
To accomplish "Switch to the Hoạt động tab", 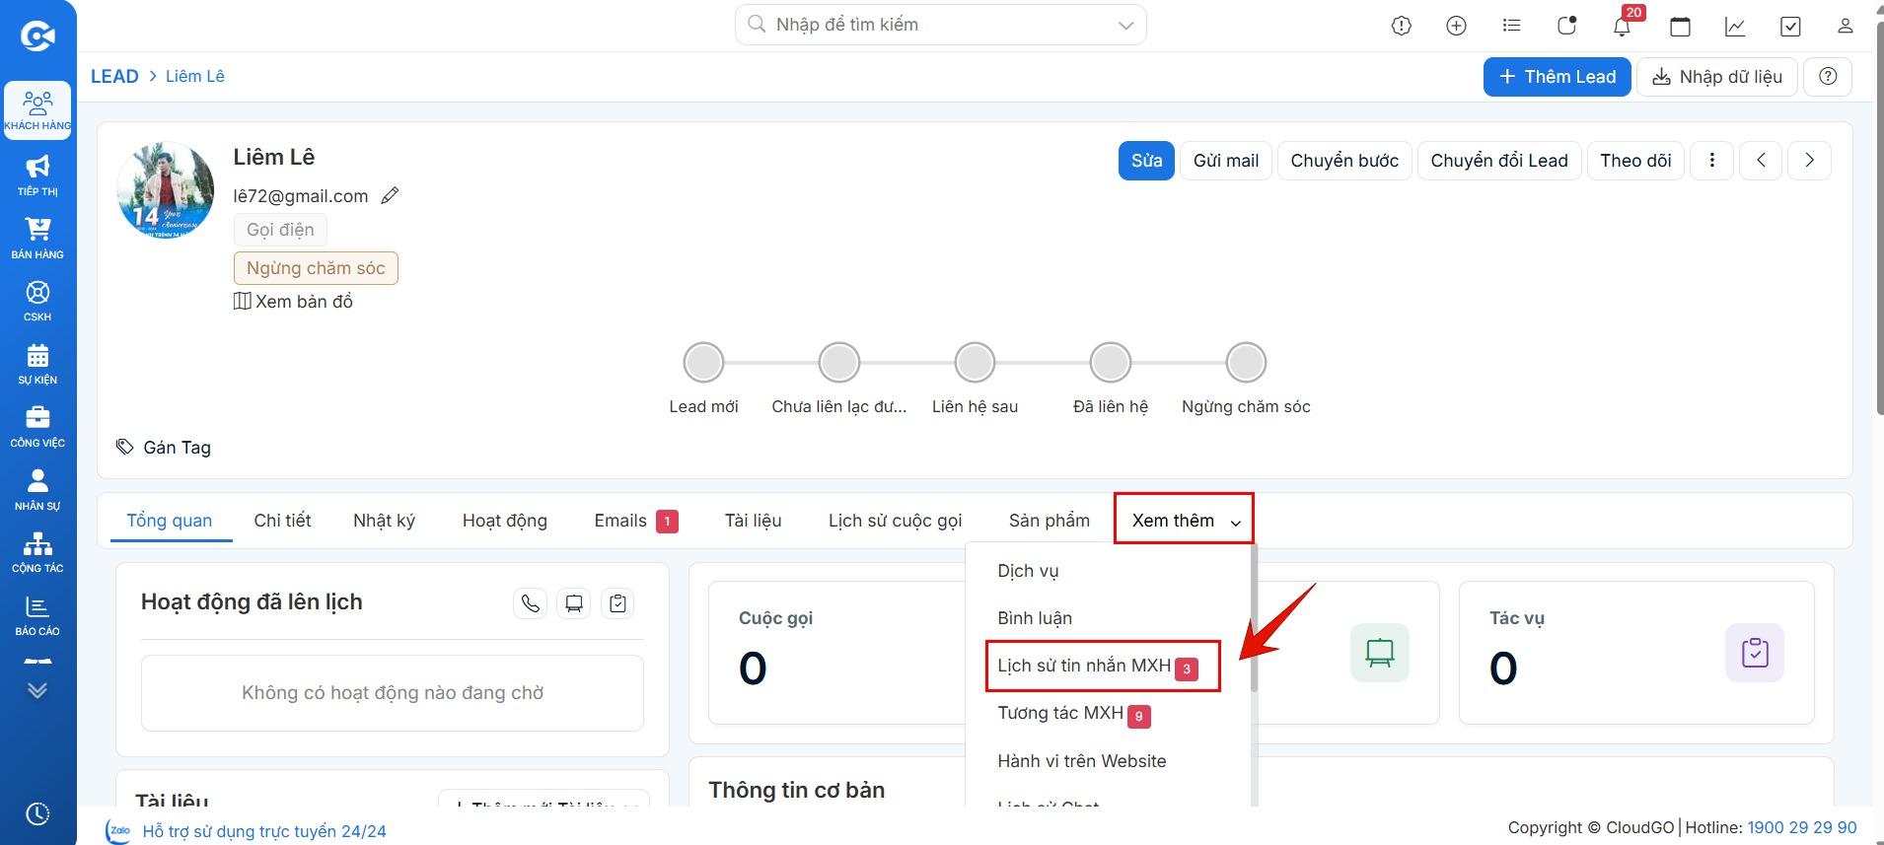I will click(505, 521).
